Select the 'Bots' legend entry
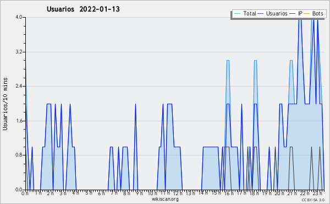Screen dimensions: 330x204 (x=313, y=14)
